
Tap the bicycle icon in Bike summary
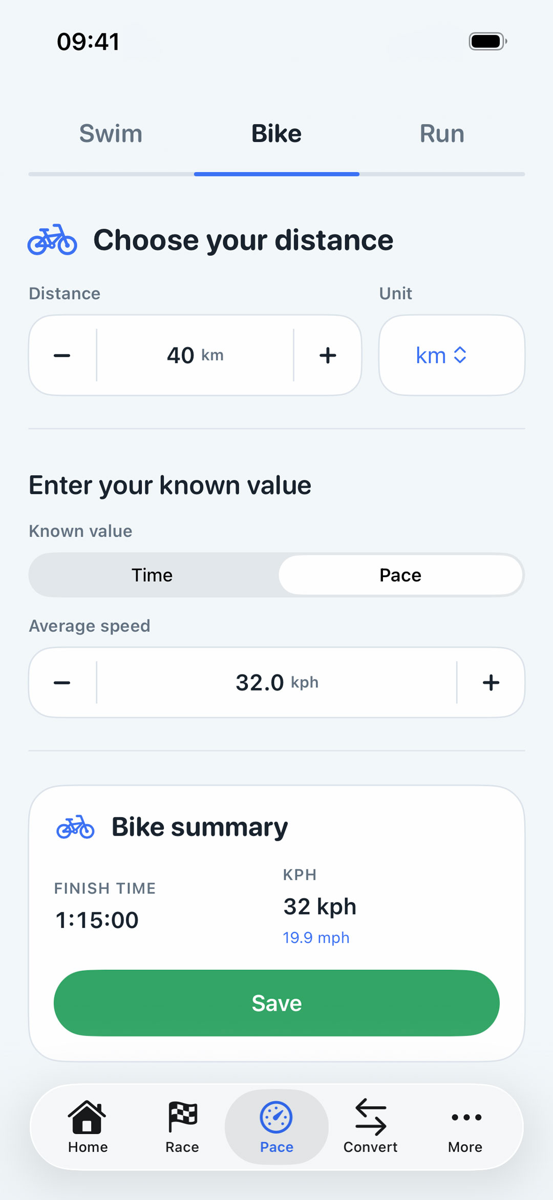(75, 827)
